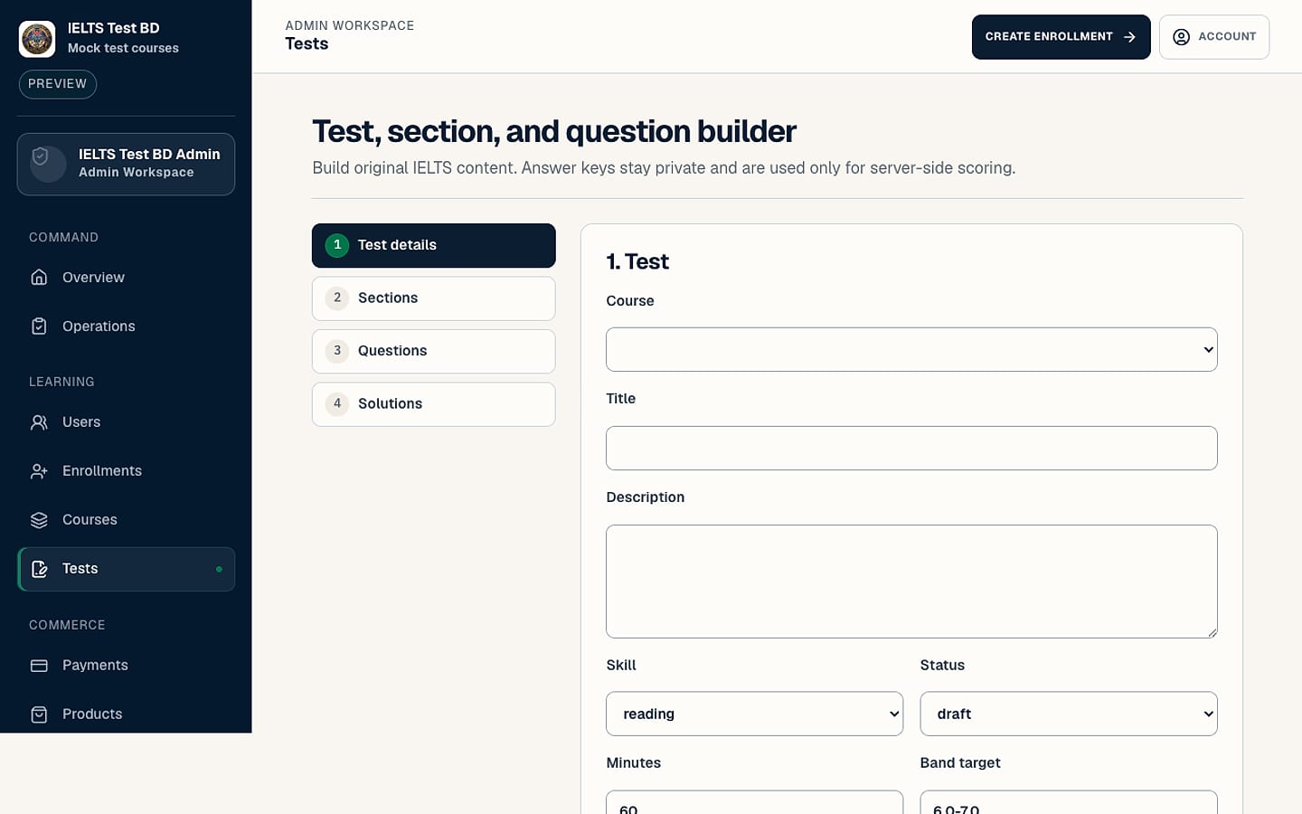Click the 'Mock test courses' subtitle

[123, 48]
